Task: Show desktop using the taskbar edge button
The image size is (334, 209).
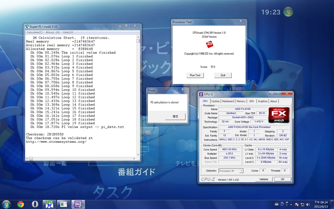Action: [x=332, y=204]
